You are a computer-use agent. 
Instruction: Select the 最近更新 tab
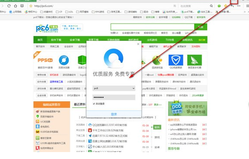[x=80, y=104]
